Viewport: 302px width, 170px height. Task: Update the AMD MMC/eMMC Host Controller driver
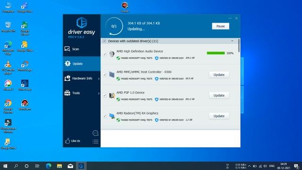pyautogui.click(x=219, y=75)
